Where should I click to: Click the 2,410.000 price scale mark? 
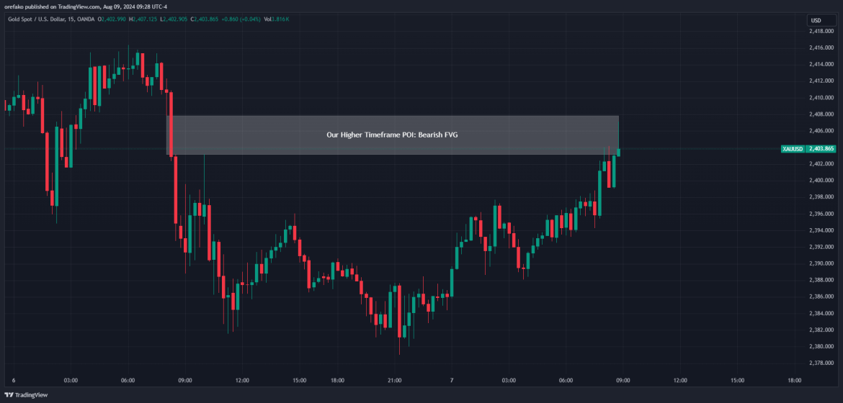821,97
